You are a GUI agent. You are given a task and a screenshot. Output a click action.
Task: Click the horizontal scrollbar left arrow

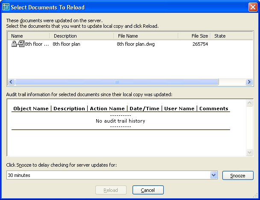coord(11,82)
